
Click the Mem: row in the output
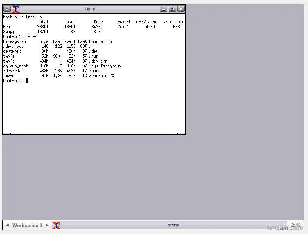6,26
